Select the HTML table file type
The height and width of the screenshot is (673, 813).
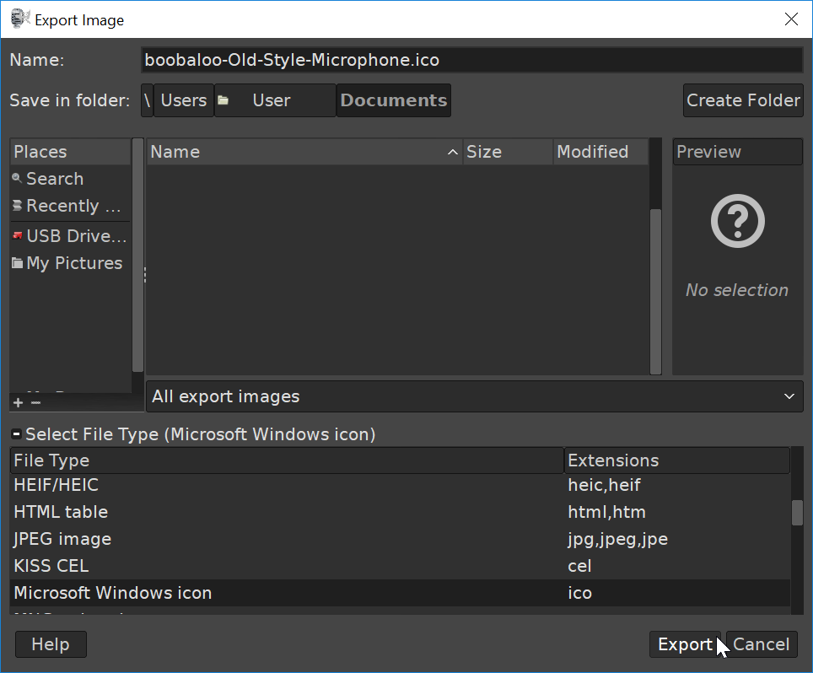pos(61,512)
